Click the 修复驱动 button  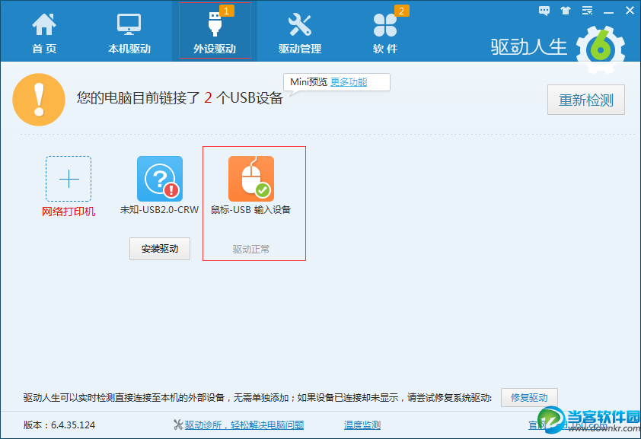[x=529, y=397]
